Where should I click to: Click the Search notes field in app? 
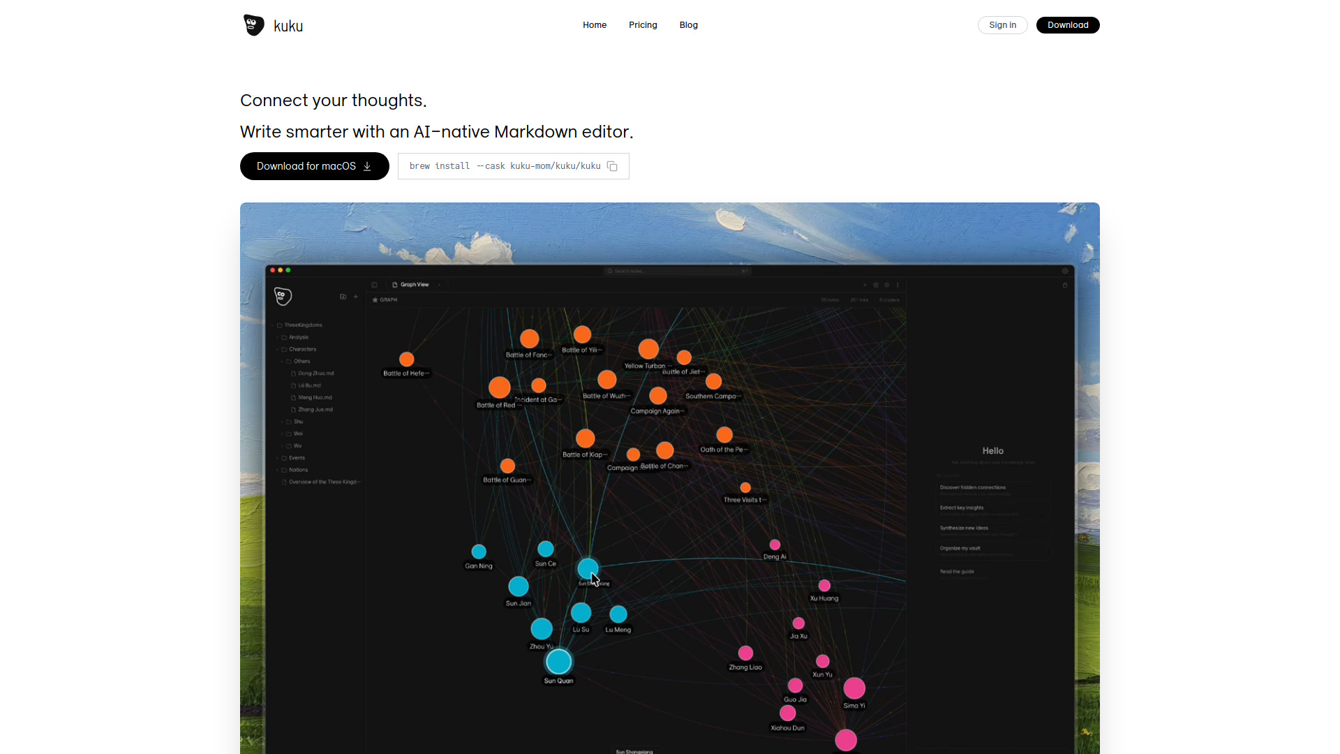click(x=677, y=271)
